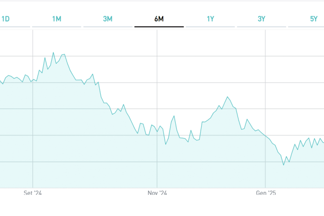Click the spike peak right after Nov '24
Screen dimensions: 324x216
click(174, 116)
